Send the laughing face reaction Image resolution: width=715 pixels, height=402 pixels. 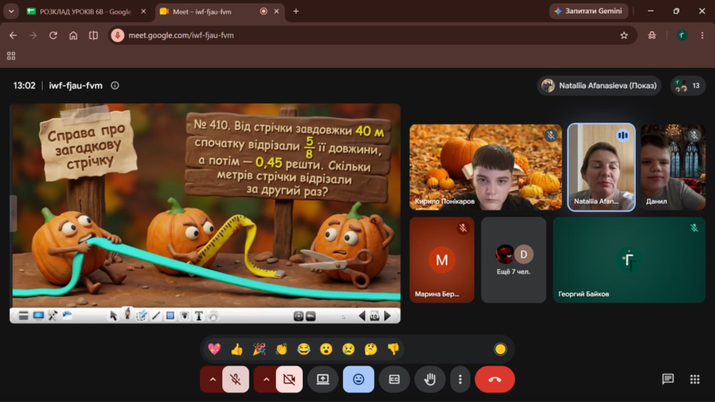click(303, 349)
